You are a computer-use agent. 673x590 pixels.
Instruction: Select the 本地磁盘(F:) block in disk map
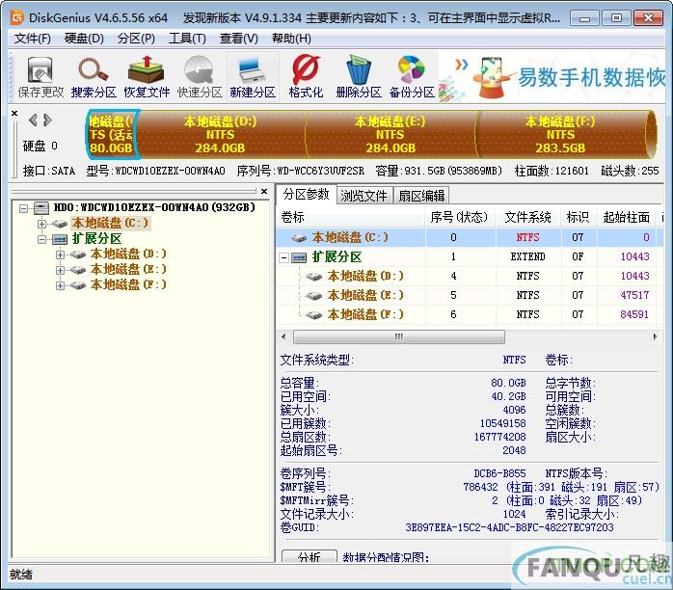point(560,134)
